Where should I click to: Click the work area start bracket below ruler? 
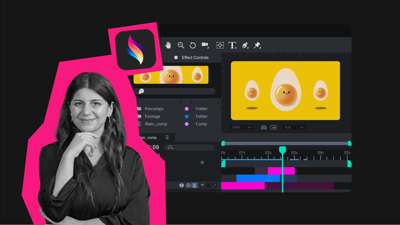(223, 164)
